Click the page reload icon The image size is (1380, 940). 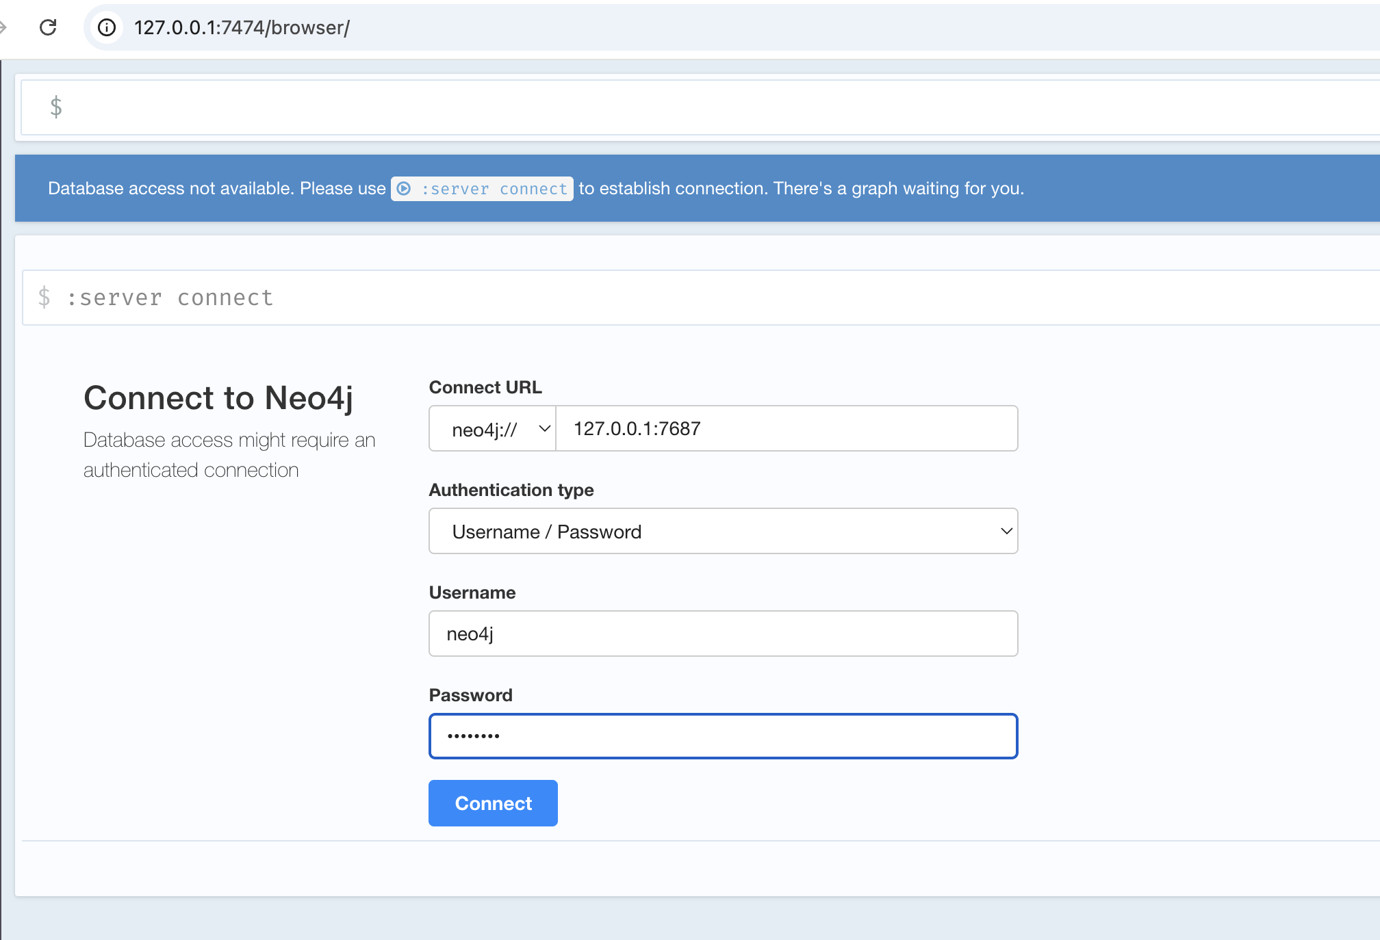pos(48,28)
